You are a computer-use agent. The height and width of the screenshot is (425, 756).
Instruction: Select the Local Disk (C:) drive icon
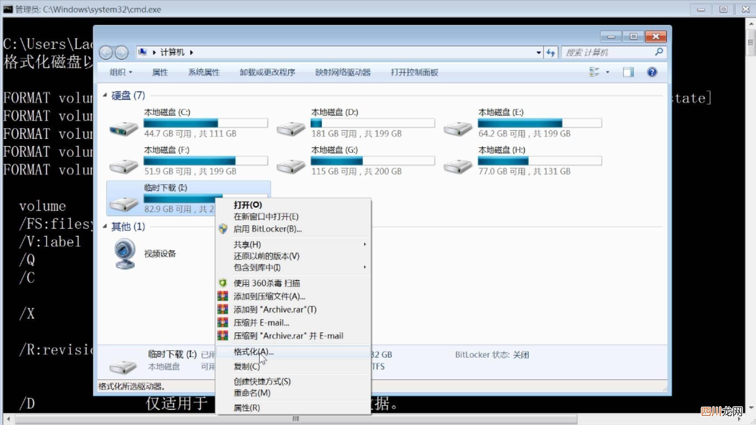(x=124, y=128)
